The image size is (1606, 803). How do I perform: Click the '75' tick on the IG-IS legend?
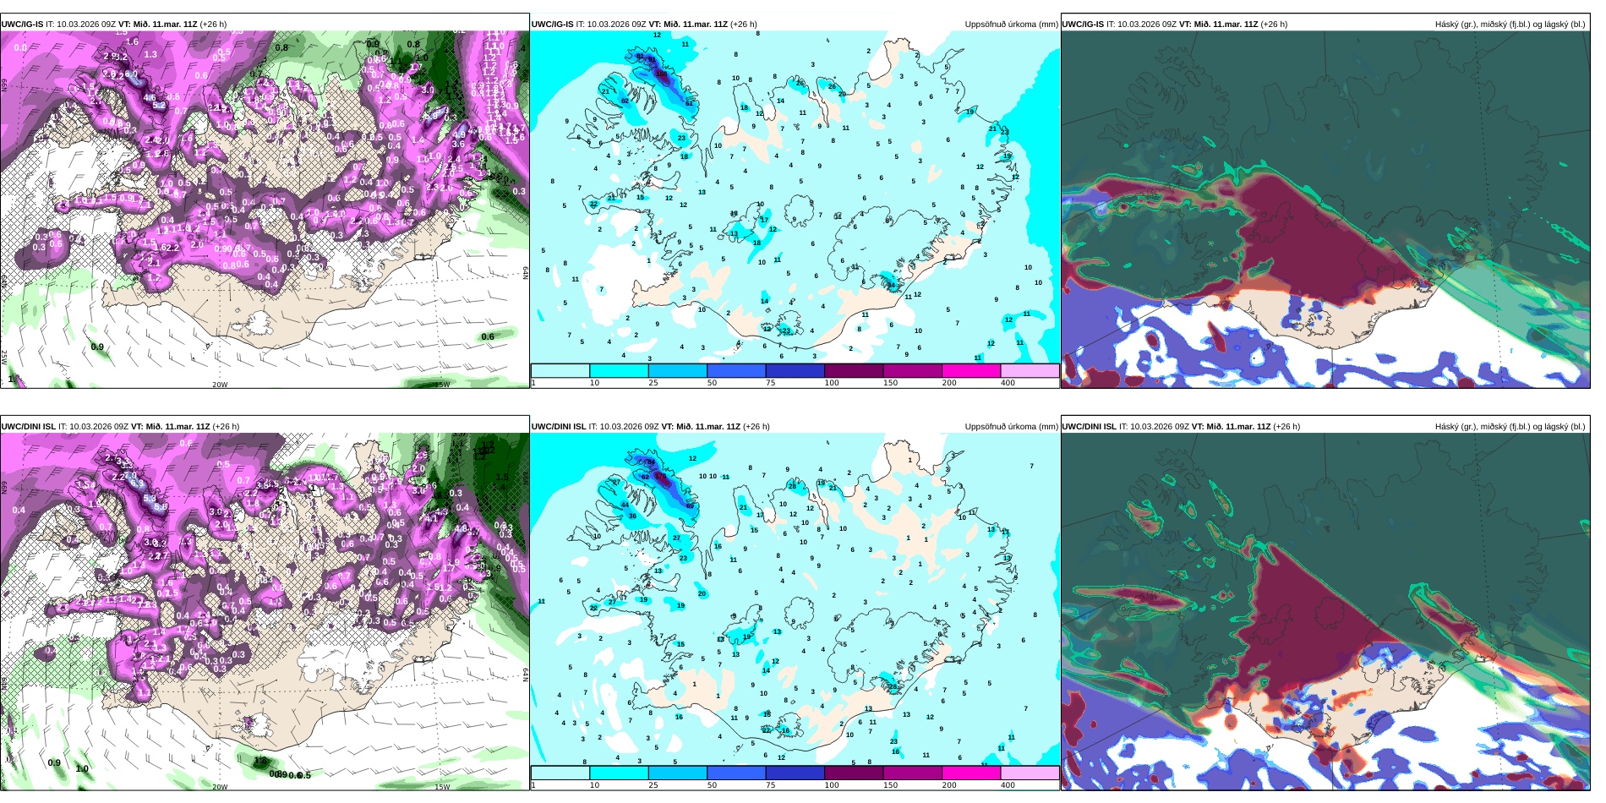click(x=771, y=383)
